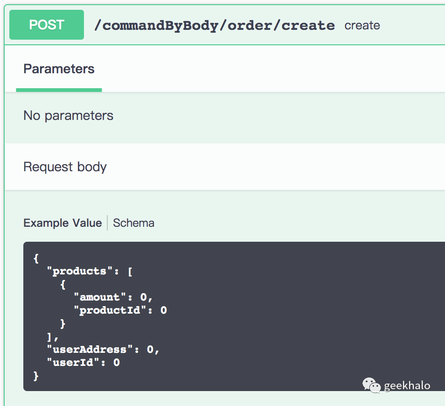The height and width of the screenshot is (406, 445).
Task: Click the "create" operation summary text
Action: [362, 25]
